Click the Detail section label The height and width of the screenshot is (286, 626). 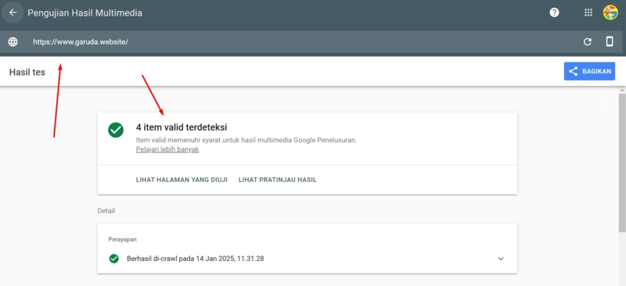[106, 211]
